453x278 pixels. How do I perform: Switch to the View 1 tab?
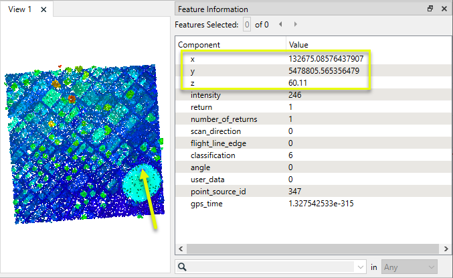(x=19, y=9)
